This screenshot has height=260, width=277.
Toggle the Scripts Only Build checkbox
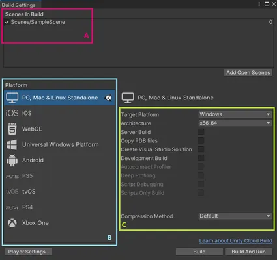click(x=201, y=192)
